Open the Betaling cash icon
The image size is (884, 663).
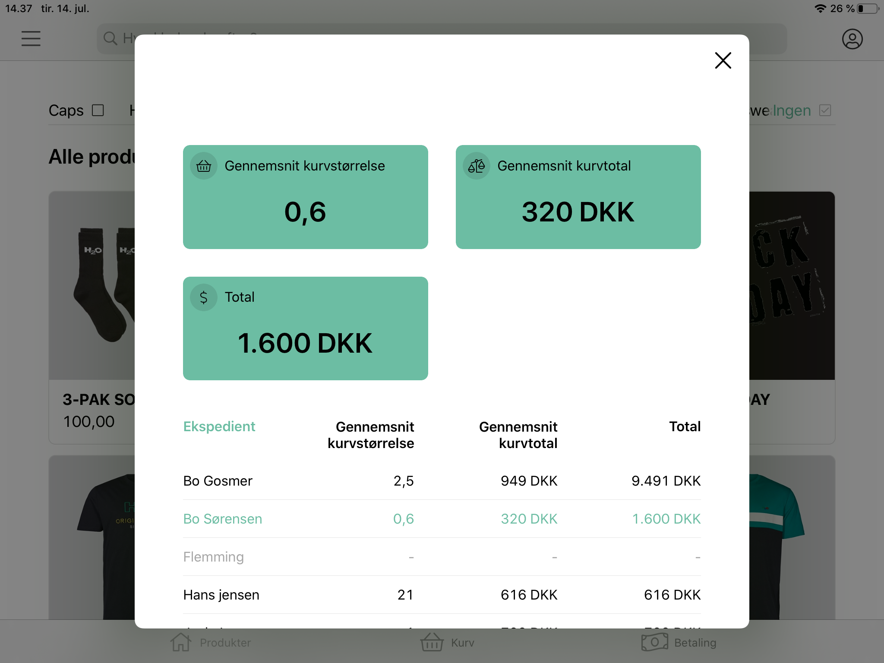654,642
